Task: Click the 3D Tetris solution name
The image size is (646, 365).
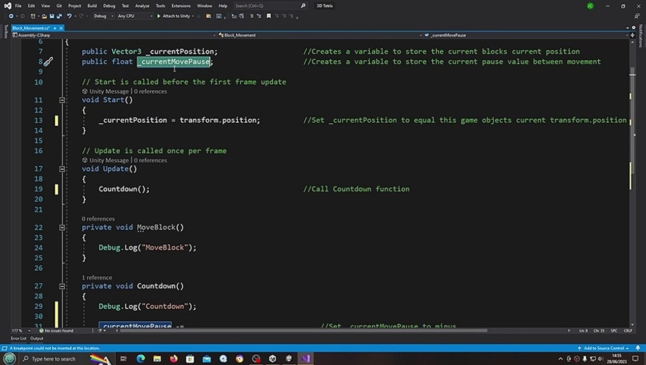Action: click(x=325, y=6)
